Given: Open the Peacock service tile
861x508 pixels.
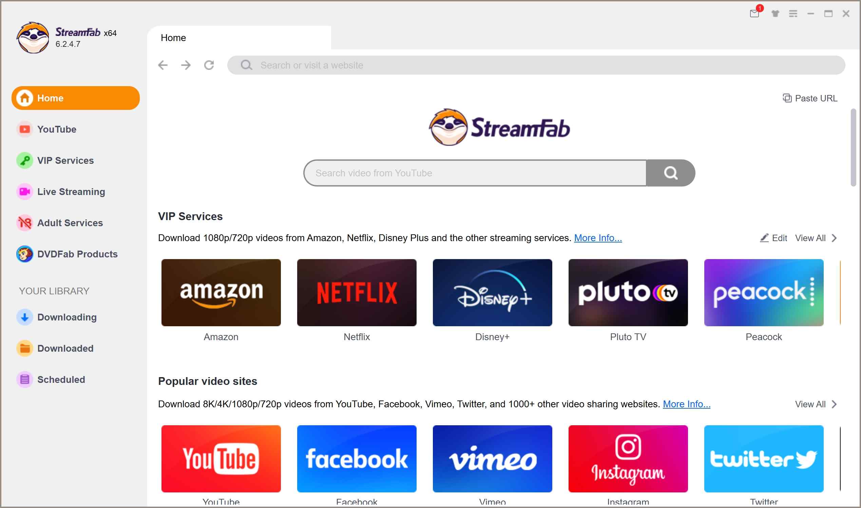Looking at the screenshot, I should [x=764, y=293].
